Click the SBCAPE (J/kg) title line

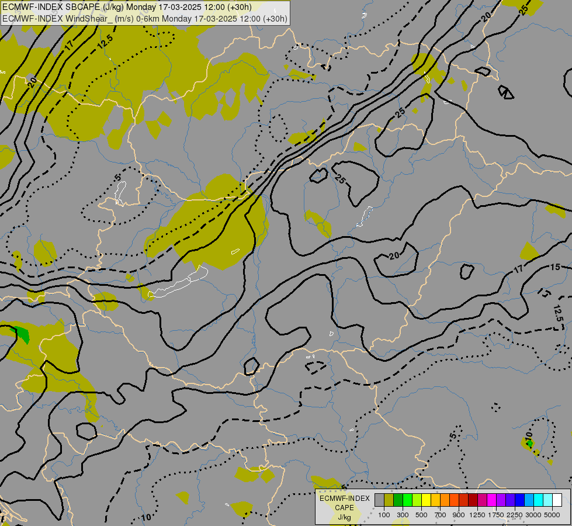(x=127, y=7)
